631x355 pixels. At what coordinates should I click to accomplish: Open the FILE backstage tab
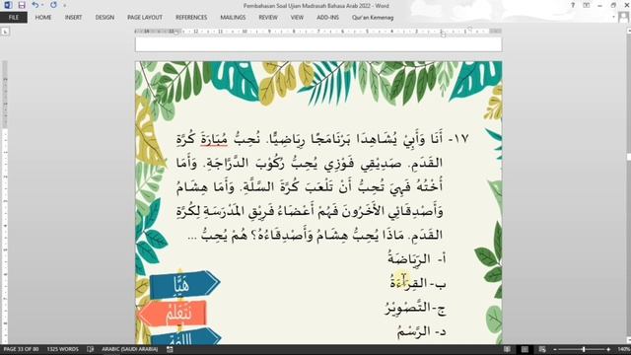point(14,18)
